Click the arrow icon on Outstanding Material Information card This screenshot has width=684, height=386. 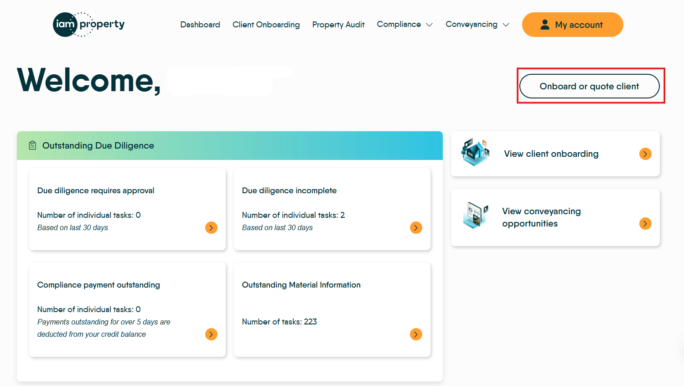[x=416, y=334]
